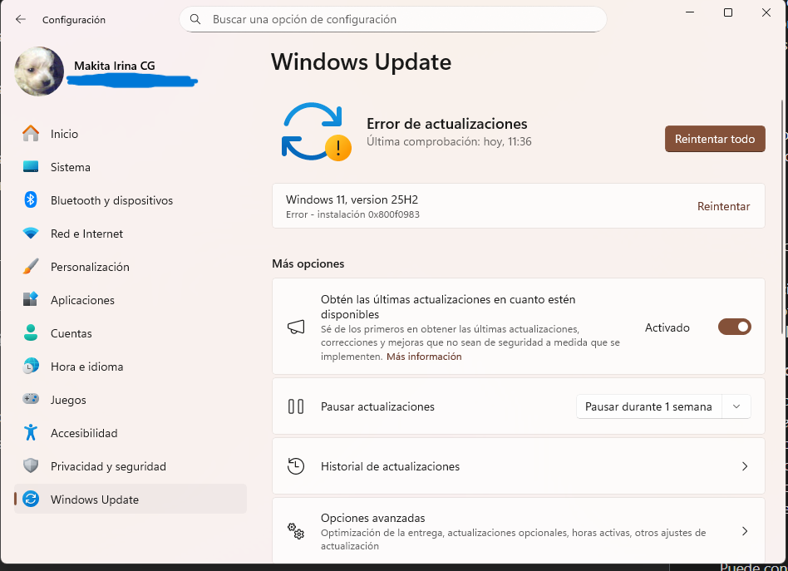This screenshot has width=788, height=571.
Task: Open Privacidad y seguridad section
Action: point(131,465)
